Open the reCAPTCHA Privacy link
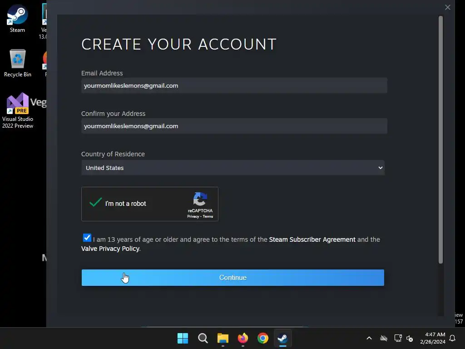Viewport: 465px width, 349px height. point(193,216)
